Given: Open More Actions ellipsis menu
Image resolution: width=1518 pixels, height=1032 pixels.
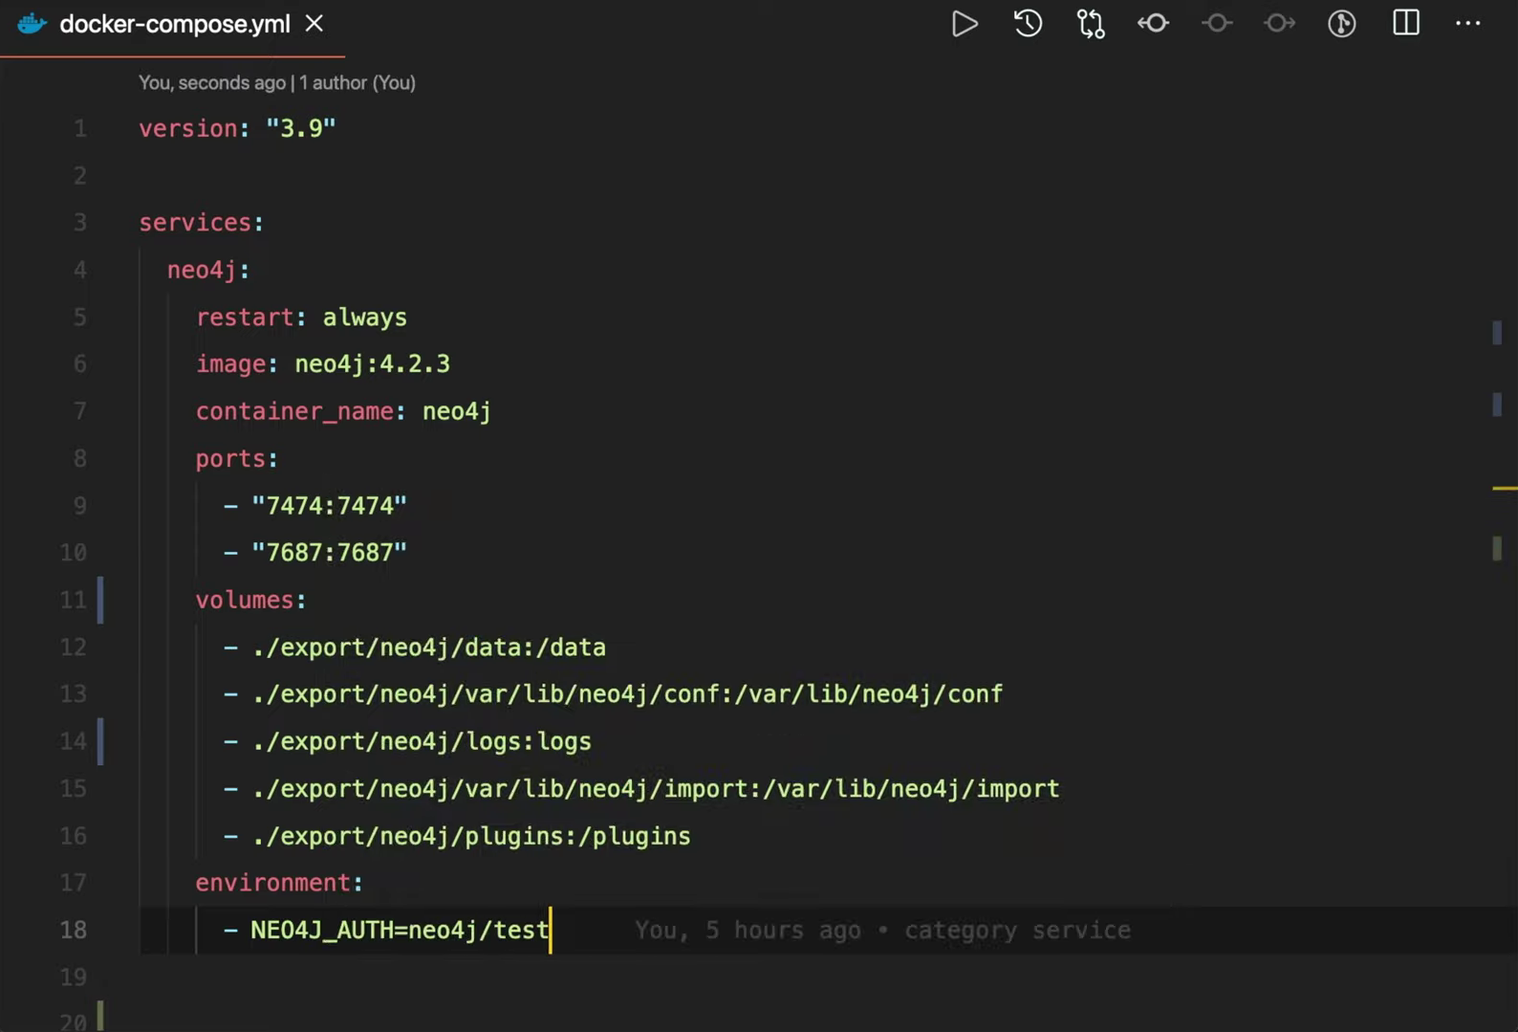Looking at the screenshot, I should (x=1468, y=24).
